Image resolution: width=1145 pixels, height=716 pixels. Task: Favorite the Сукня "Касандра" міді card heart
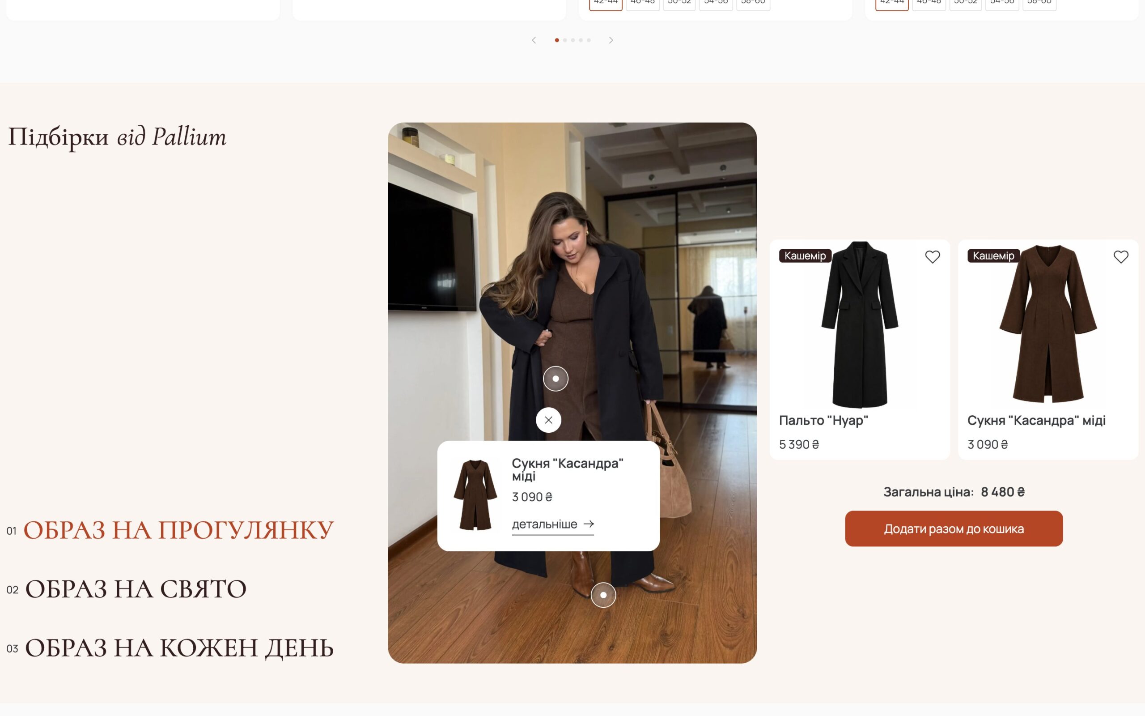coord(1120,257)
